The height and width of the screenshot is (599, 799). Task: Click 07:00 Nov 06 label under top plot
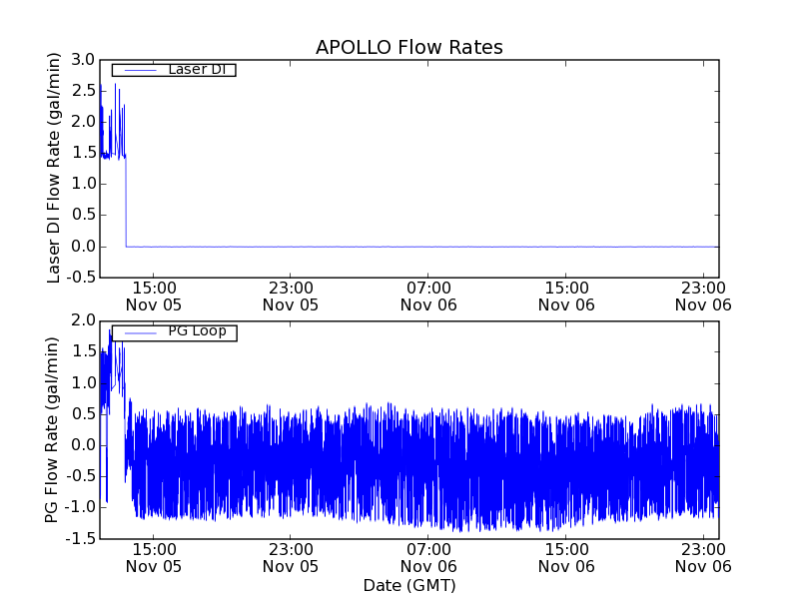coord(427,296)
